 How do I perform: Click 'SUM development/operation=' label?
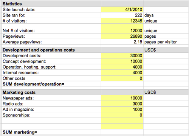33,84
